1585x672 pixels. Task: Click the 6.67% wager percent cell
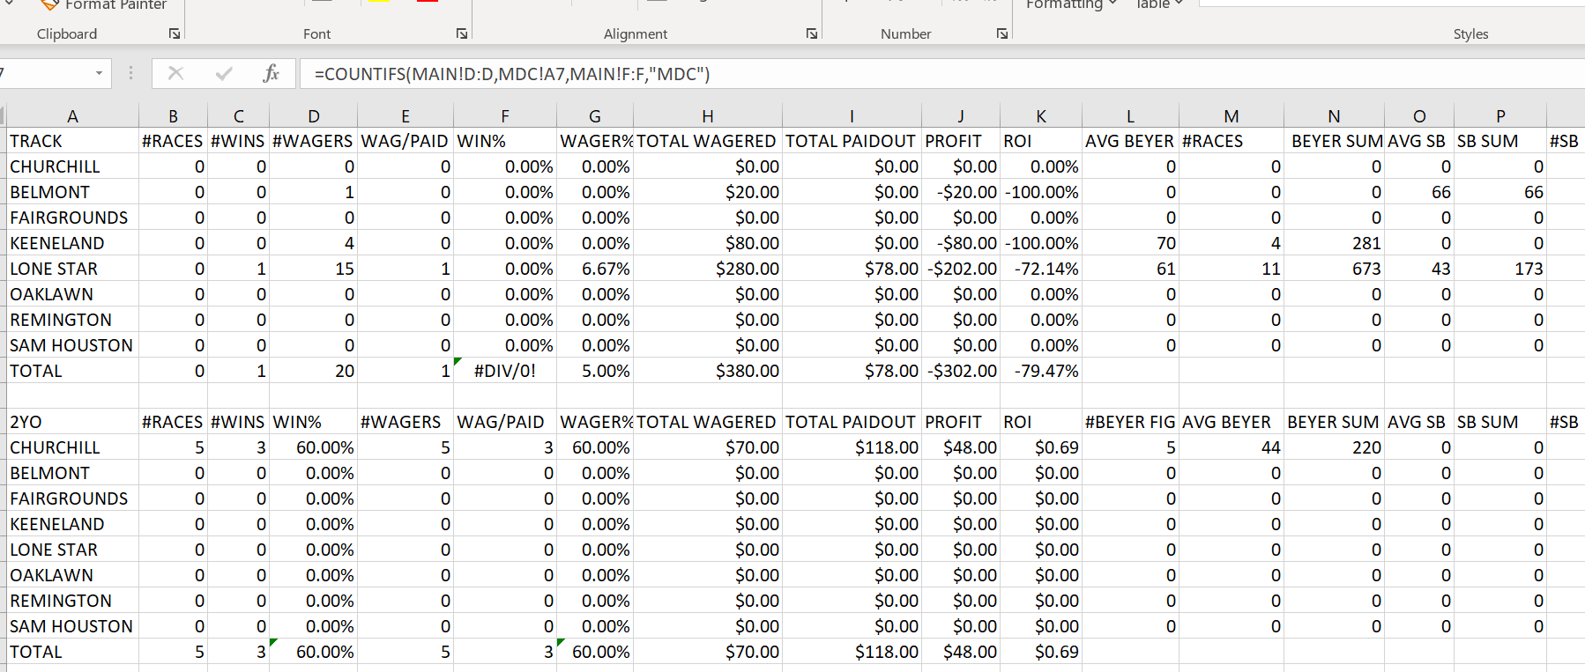point(595,269)
